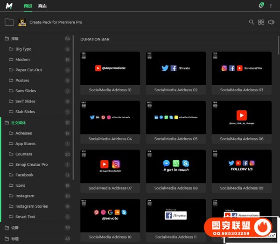Open the Emoji Creator Pro folder
The height and width of the screenshot is (244, 280).
31,164
